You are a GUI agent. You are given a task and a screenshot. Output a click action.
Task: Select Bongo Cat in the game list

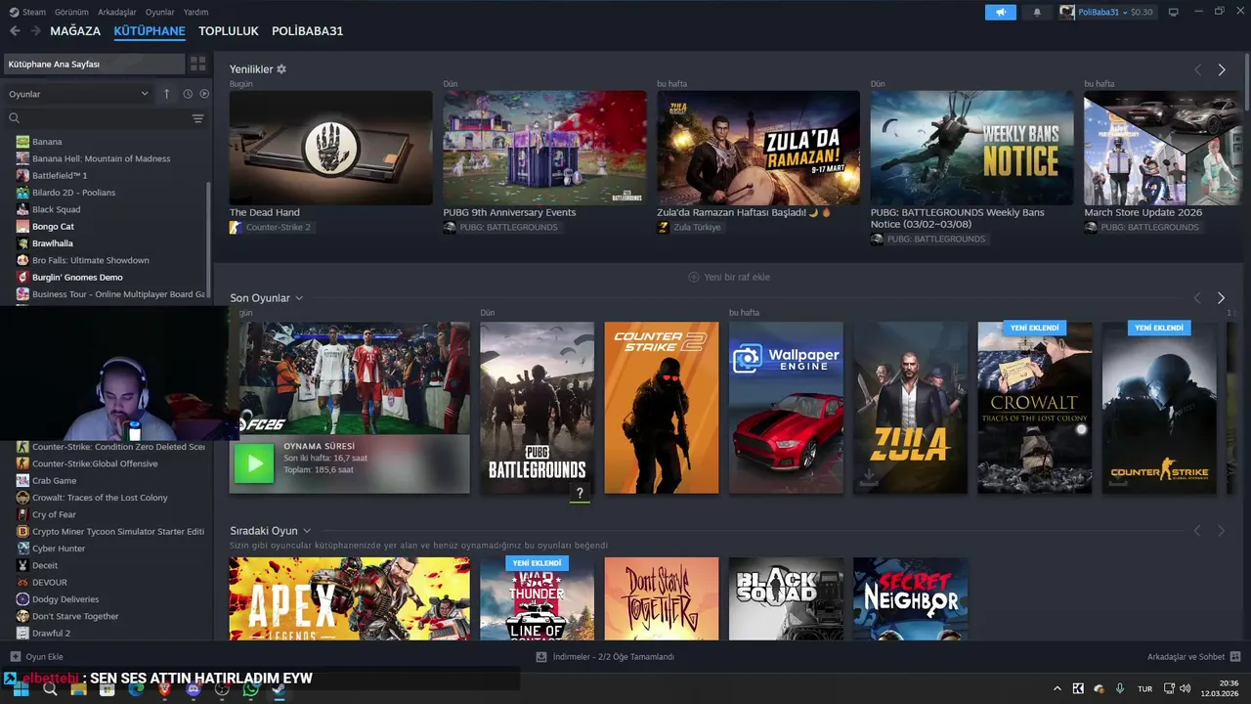click(x=53, y=226)
